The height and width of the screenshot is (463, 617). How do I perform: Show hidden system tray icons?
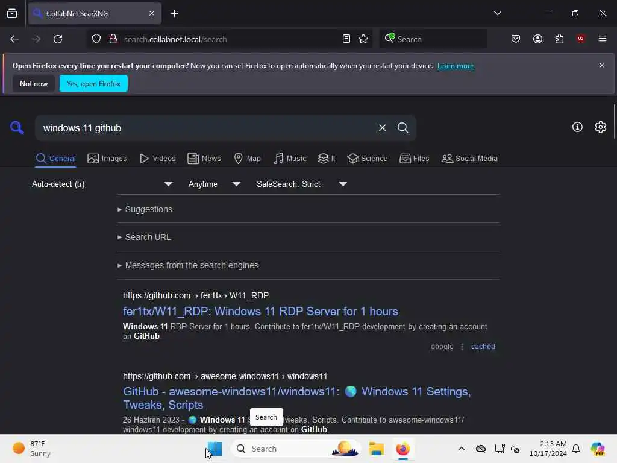(x=461, y=449)
